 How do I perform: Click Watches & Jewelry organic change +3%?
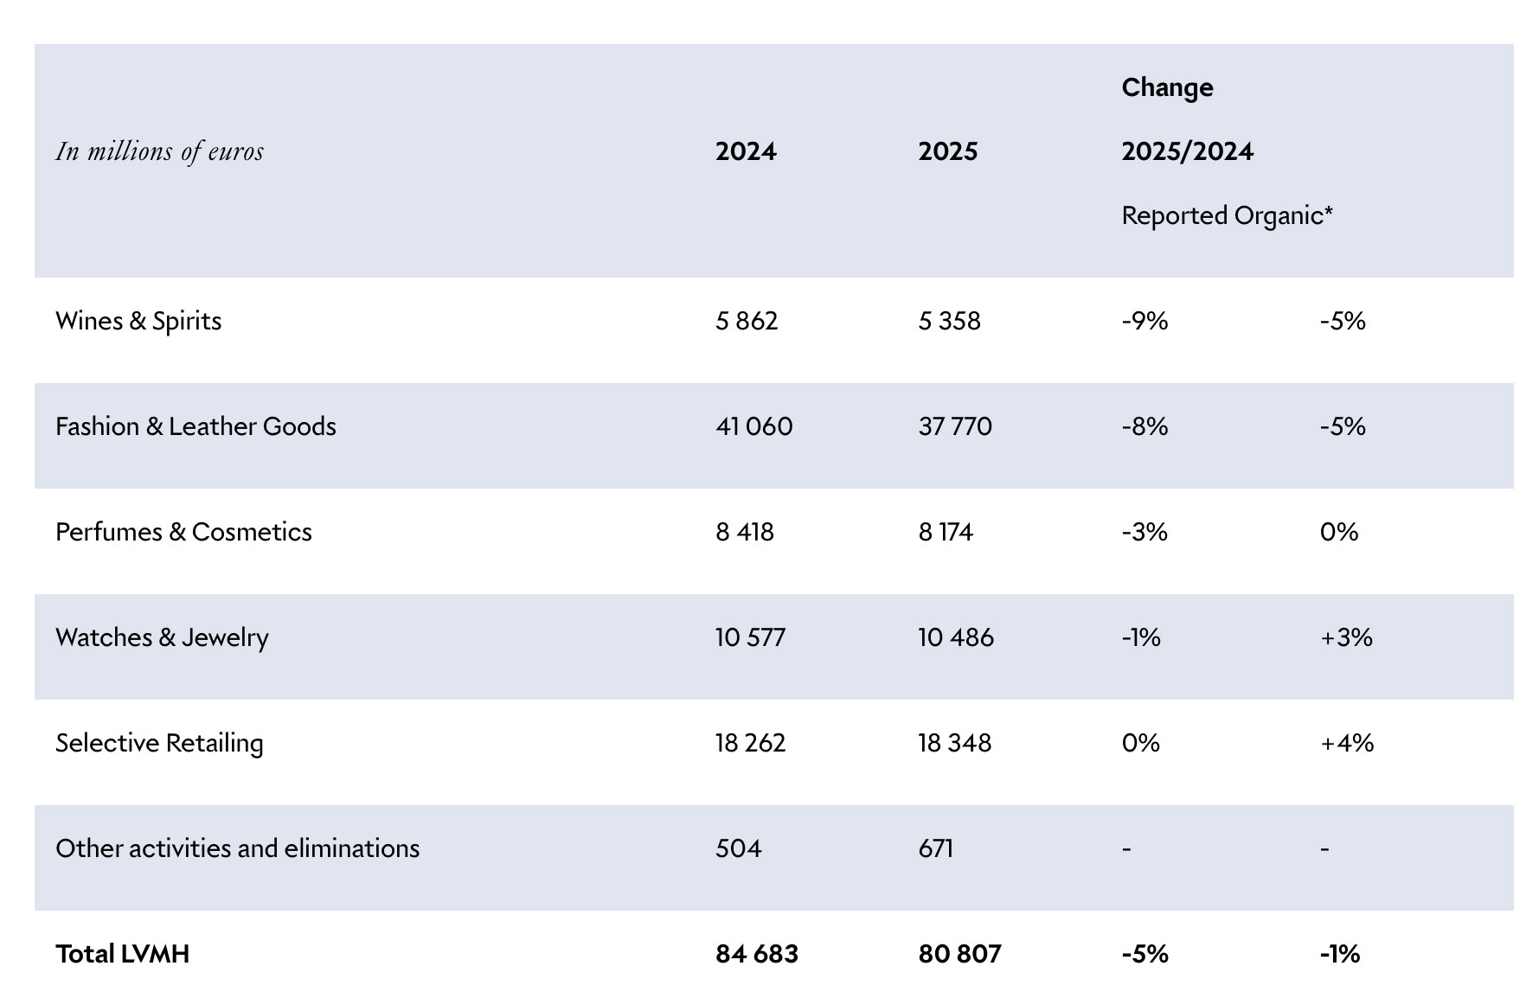pyautogui.click(x=1346, y=637)
